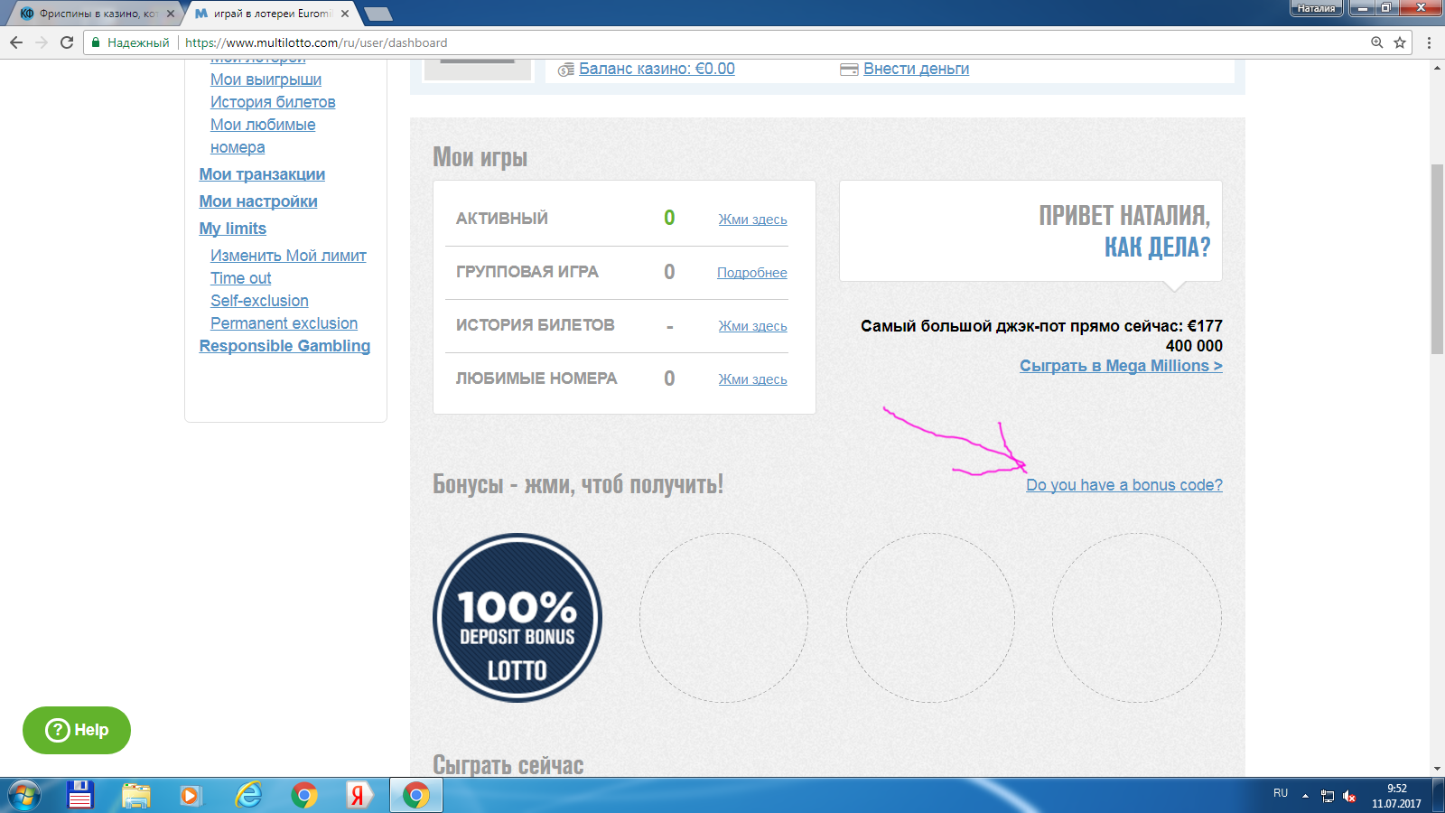Viewport: 1445px width, 813px height.
Task: Click the muted volume tray icon
Action: tap(1349, 796)
